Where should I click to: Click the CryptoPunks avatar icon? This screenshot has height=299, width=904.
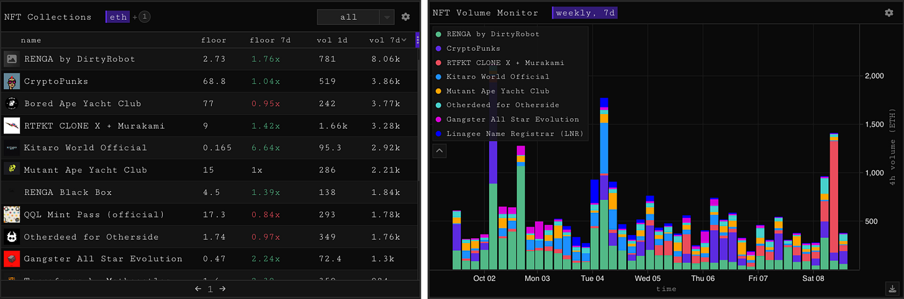[x=12, y=81]
